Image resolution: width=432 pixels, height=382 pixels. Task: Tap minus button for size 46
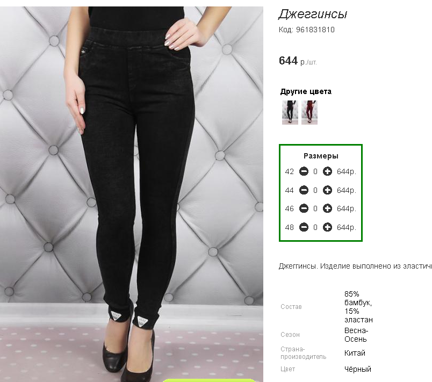point(304,208)
